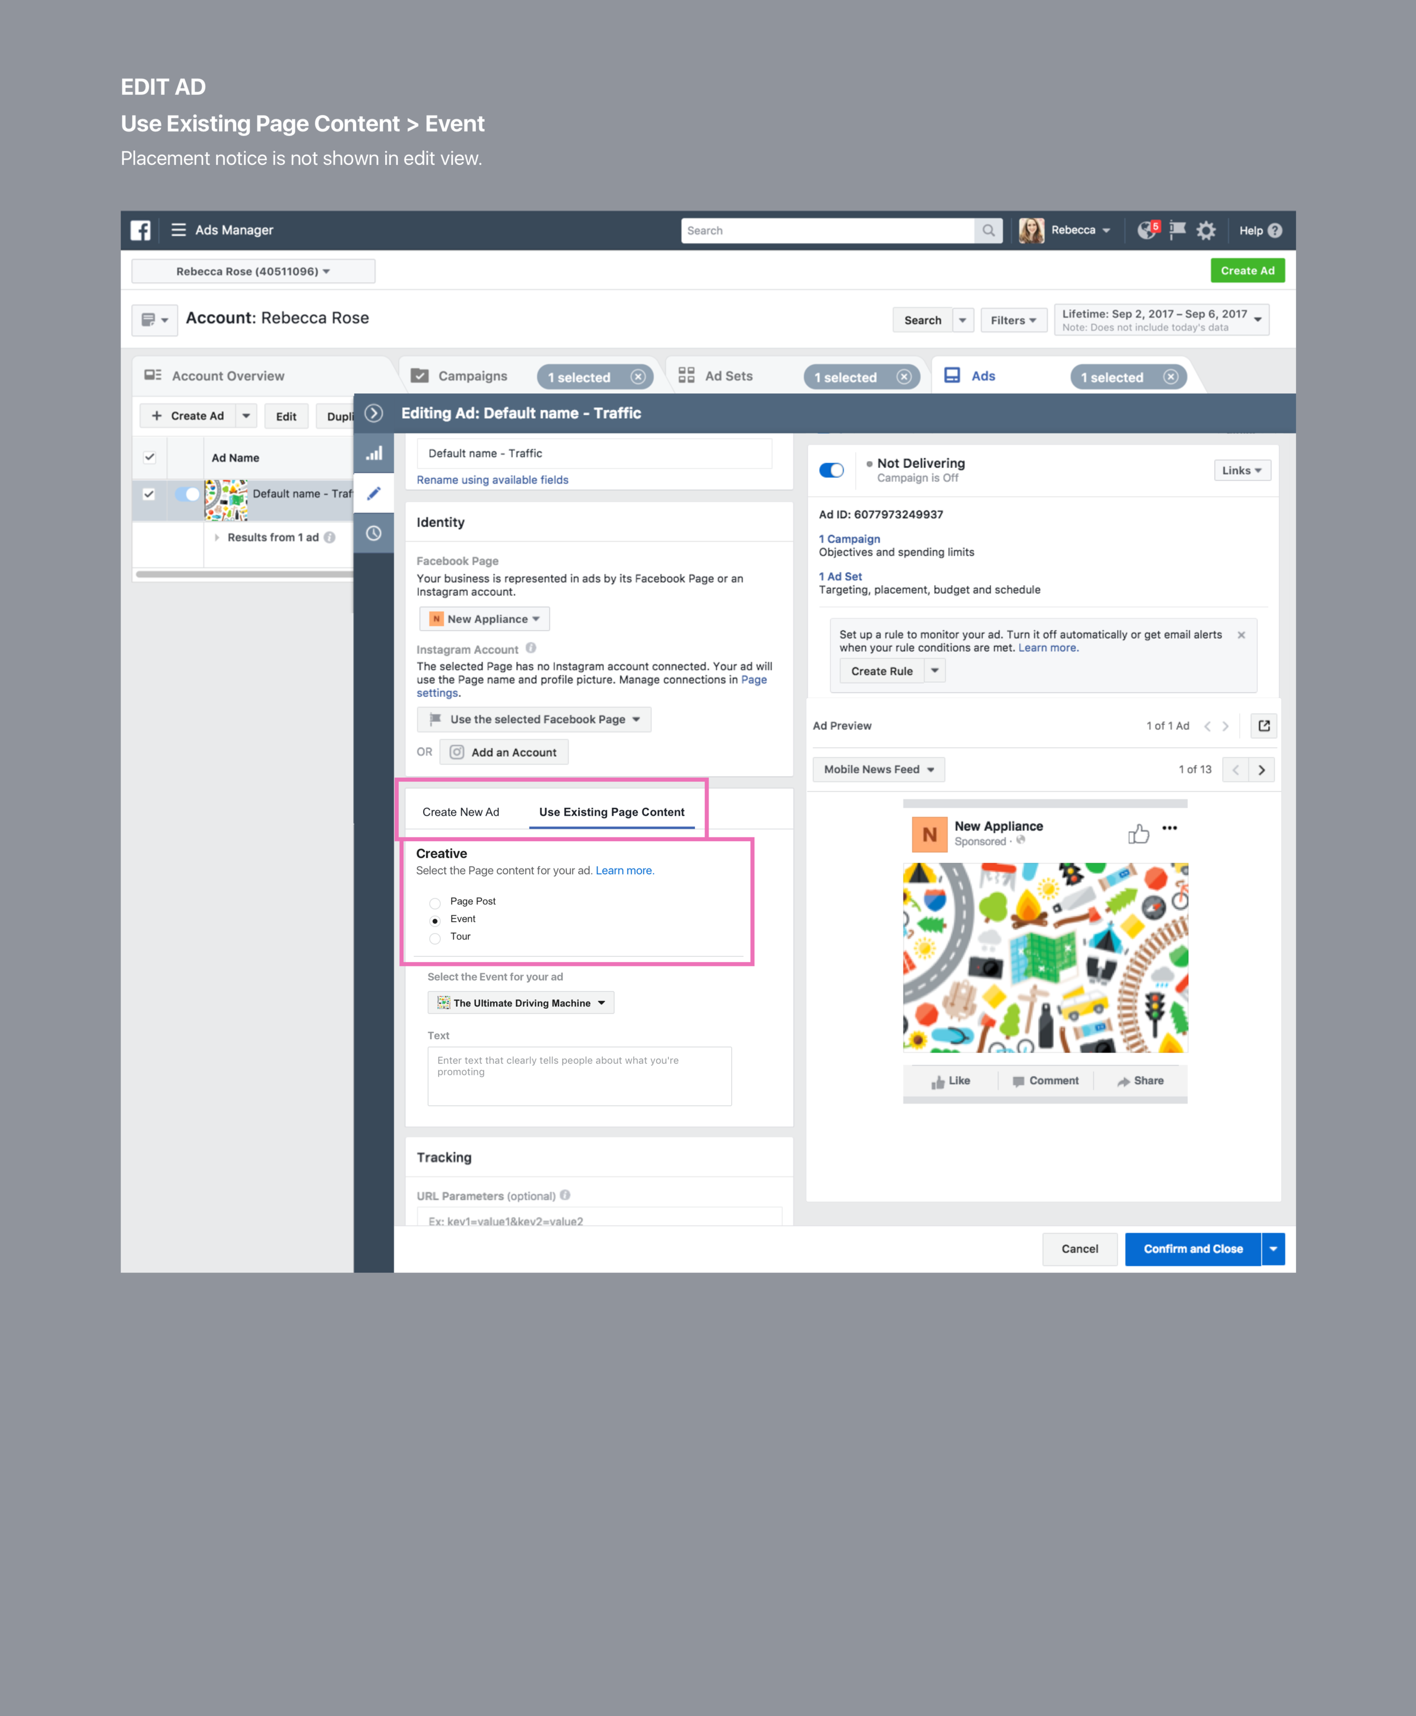Toggle the Not Delivering ad switch

coord(831,470)
